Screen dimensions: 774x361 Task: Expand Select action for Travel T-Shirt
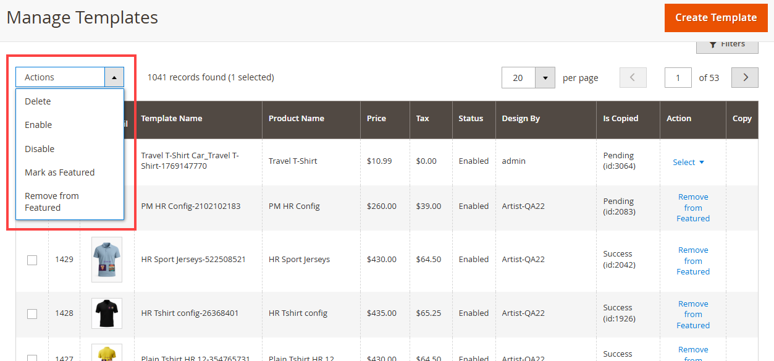688,162
